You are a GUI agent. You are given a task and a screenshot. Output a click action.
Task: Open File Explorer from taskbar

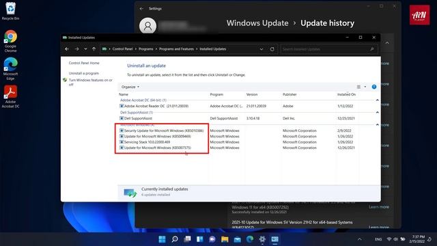225,239
